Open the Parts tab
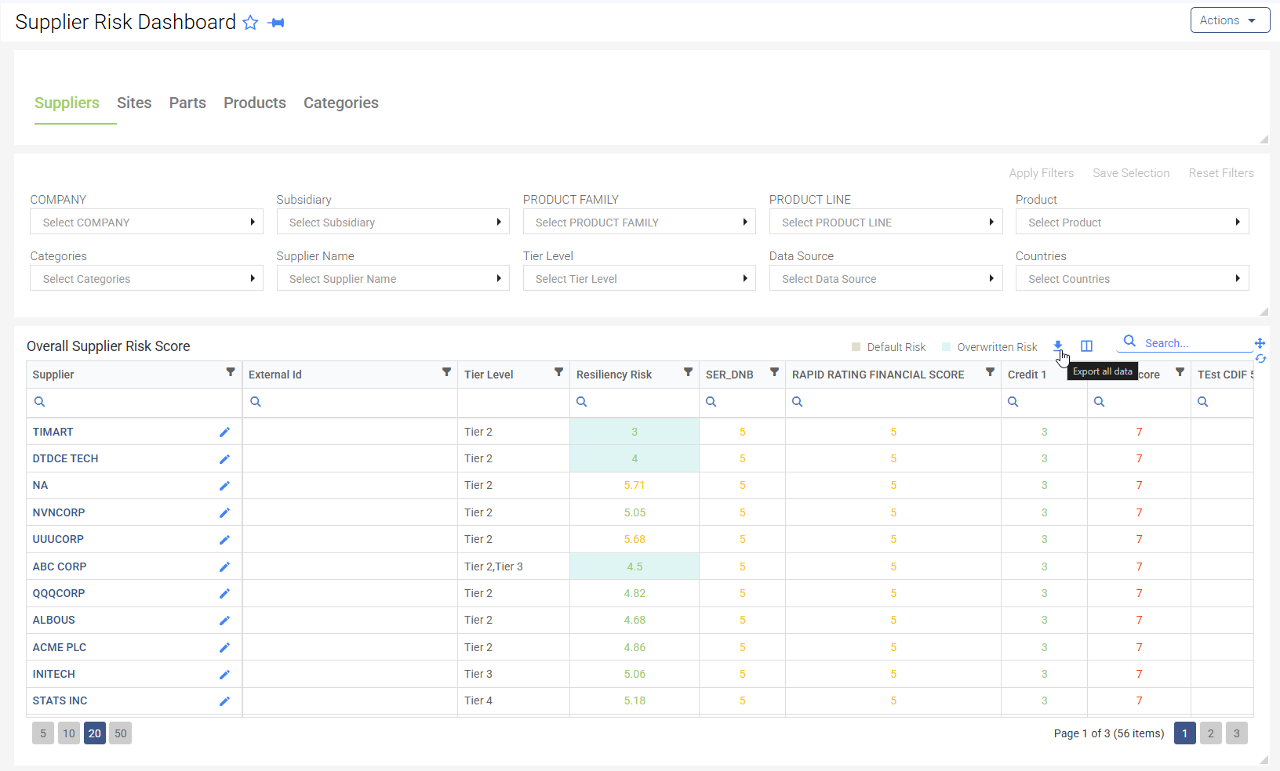The width and height of the screenshot is (1280, 771). 187,103
